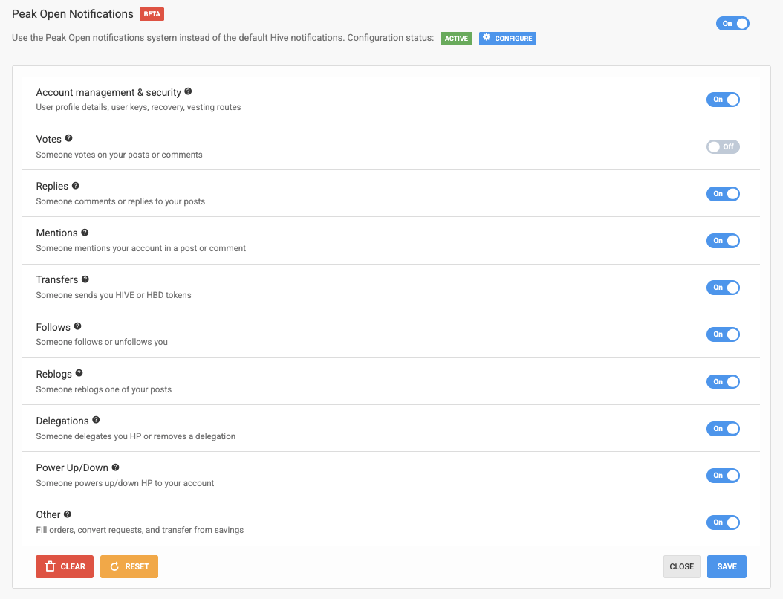Disable the Delegations notification switch

(723, 429)
